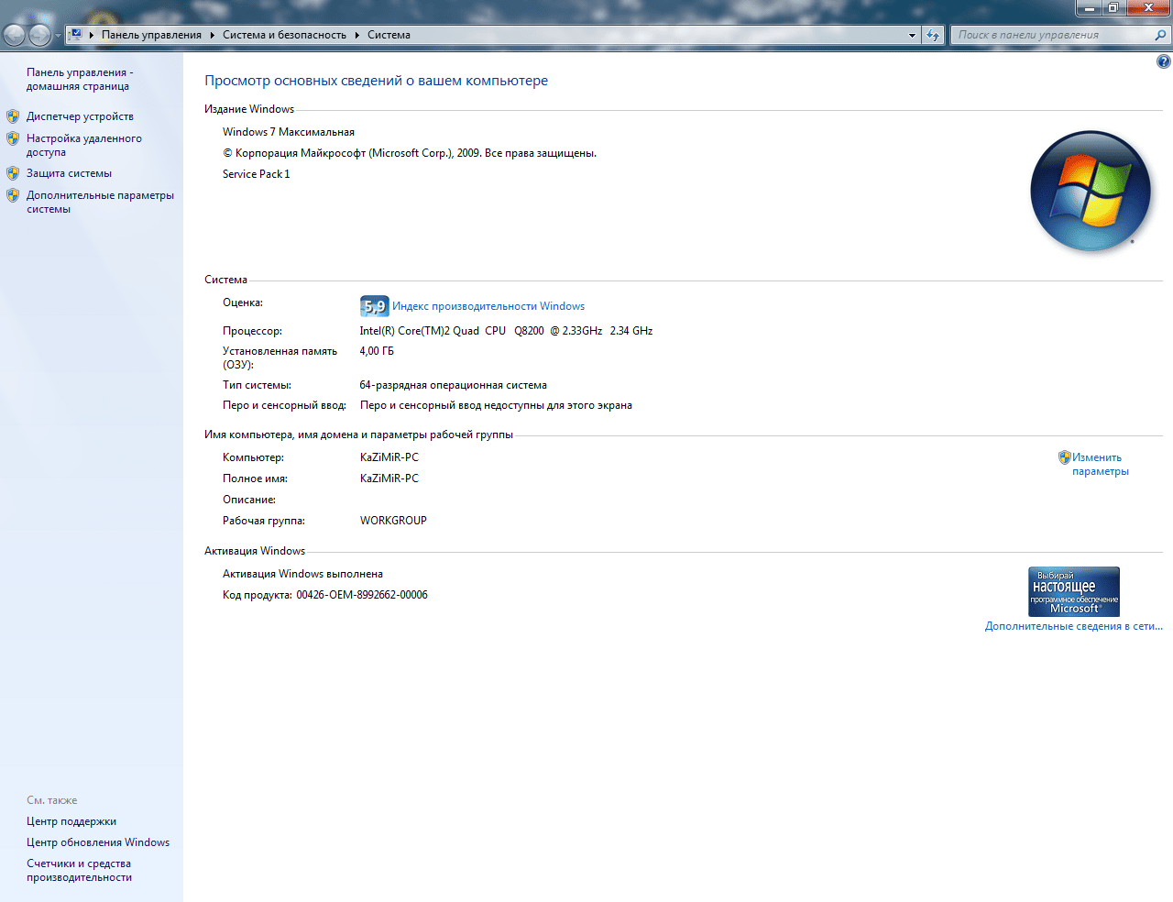
Task: Open 'Центр поддержки' link
Action: pyautogui.click(x=71, y=821)
